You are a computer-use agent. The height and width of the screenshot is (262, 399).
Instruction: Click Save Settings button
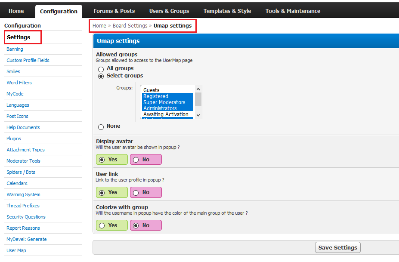337,247
